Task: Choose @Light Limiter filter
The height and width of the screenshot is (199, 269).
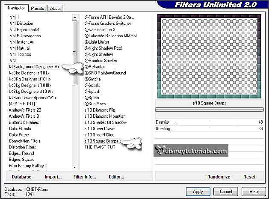Action: click(x=97, y=42)
